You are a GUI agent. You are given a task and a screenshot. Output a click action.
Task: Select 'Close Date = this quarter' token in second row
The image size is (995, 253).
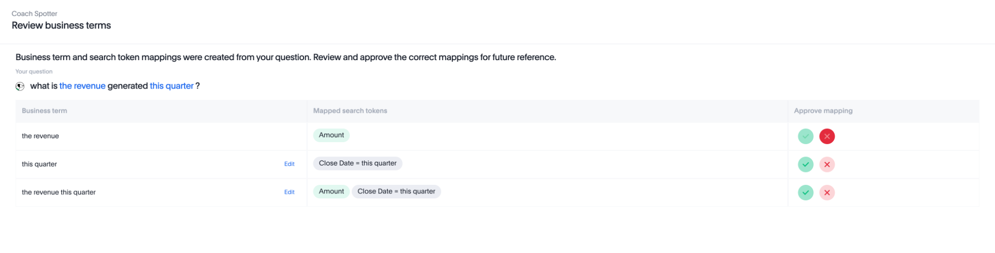(357, 164)
